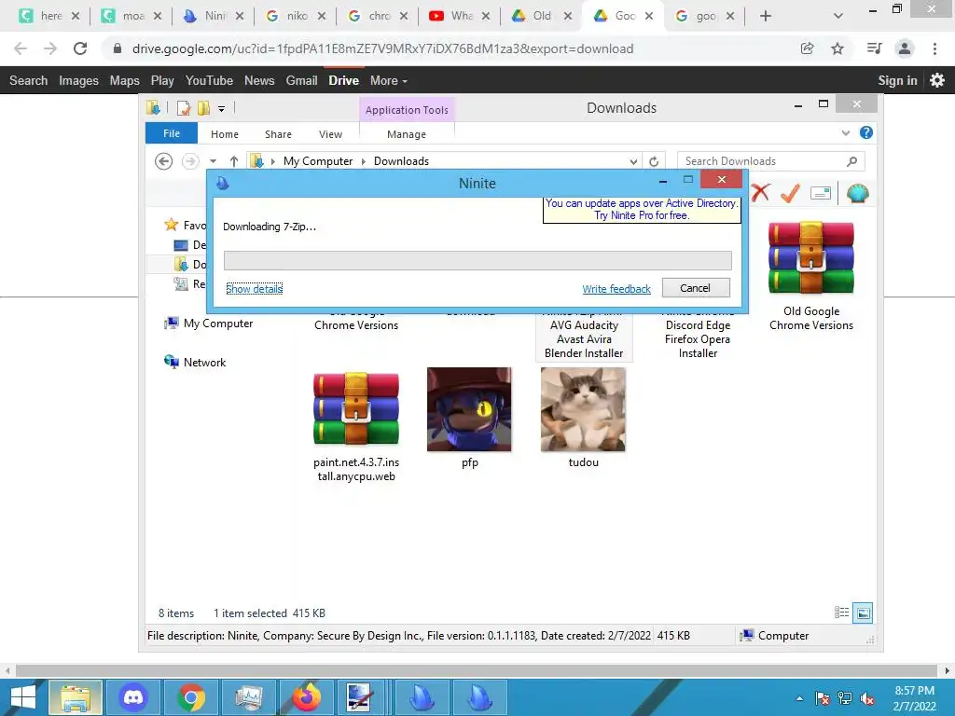The width and height of the screenshot is (955, 716).
Task: Click the search magnifier icon in Explorer
Action: coord(852,160)
